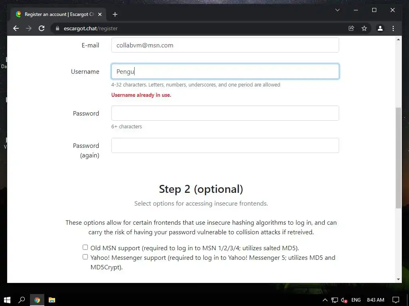409x306 pixels.
Task: Open File Explorer from taskbar
Action: point(52,300)
